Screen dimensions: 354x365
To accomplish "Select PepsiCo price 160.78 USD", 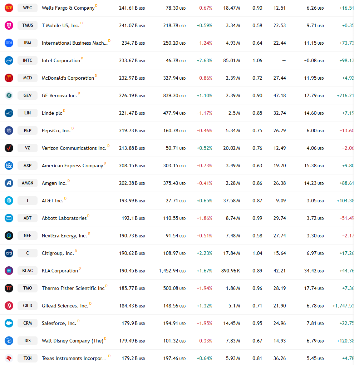I will click(174, 130).
